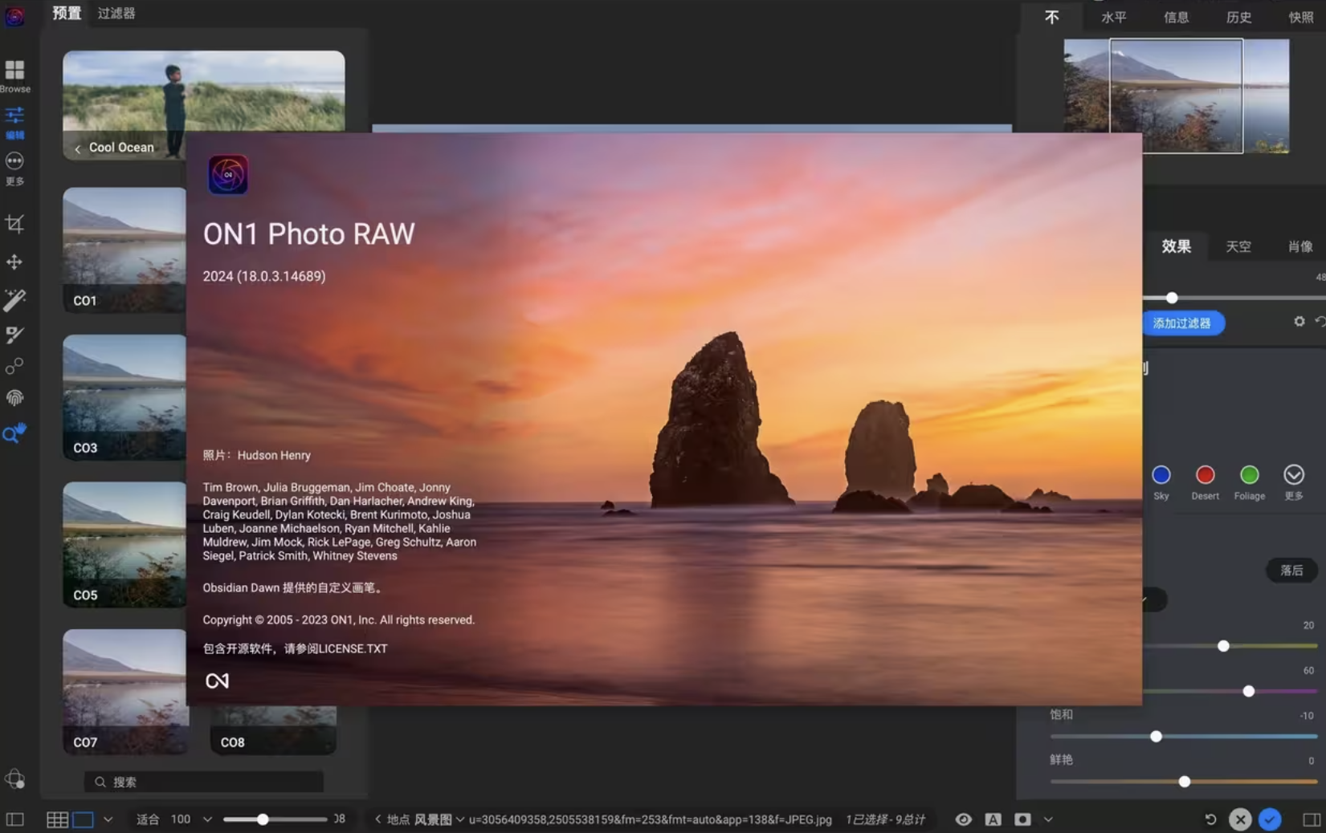Click the 饱和 saturation slider handle
The width and height of the screenshot is (1326, 833).
(1156, 736)
